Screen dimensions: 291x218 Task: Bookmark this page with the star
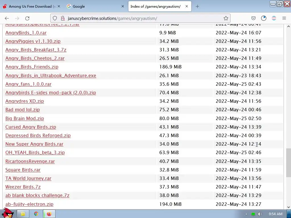(226, 18)
